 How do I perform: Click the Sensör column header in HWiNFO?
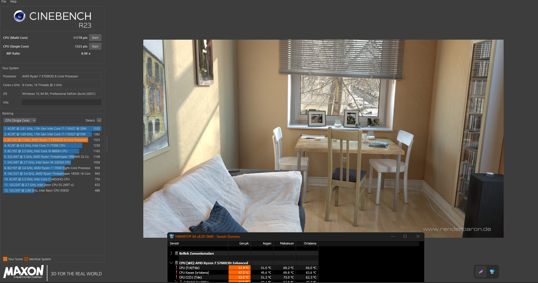coord(198,243)
